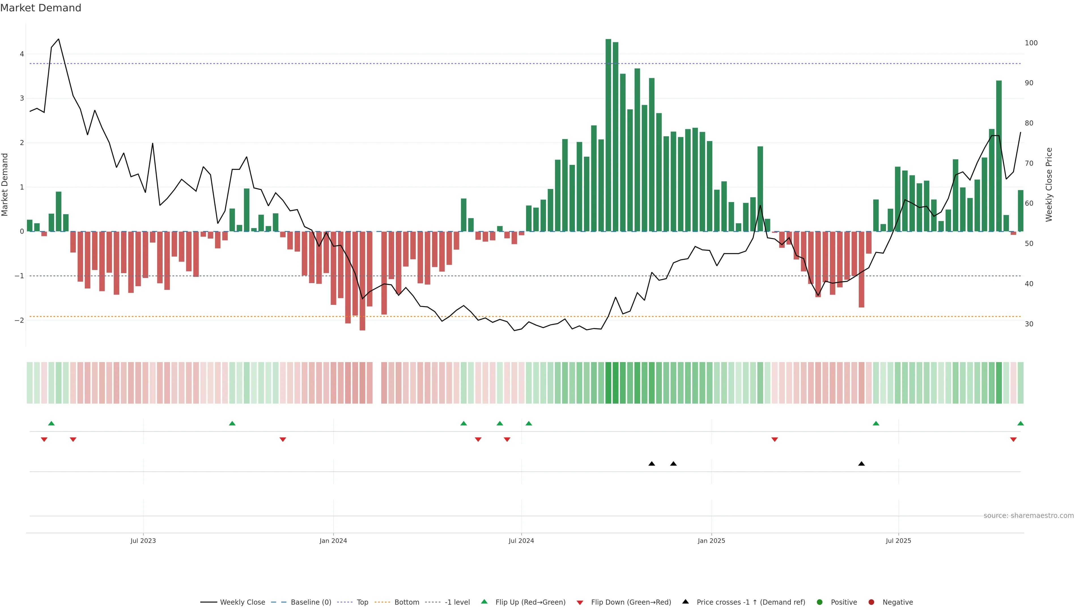1088x612 pixels.
Task: Click the green Positive legend circle
Action: click(820, 602)
